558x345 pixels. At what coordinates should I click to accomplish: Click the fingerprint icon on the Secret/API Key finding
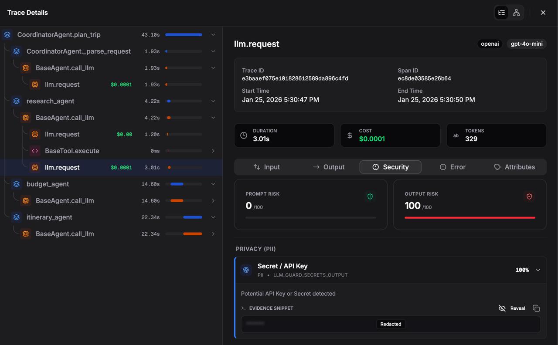pyautogui.click(x=246, y=270)
